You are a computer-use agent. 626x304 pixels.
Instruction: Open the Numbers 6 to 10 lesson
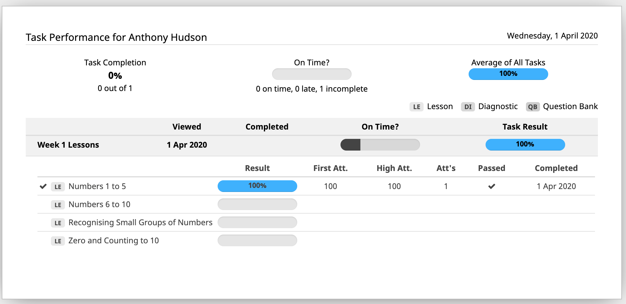tap(99, 205)
